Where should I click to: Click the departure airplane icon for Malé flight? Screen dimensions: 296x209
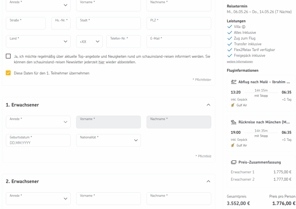coord(234,82)
